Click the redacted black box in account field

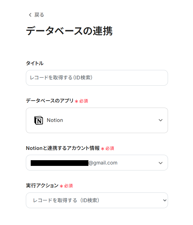coord(59,163)
